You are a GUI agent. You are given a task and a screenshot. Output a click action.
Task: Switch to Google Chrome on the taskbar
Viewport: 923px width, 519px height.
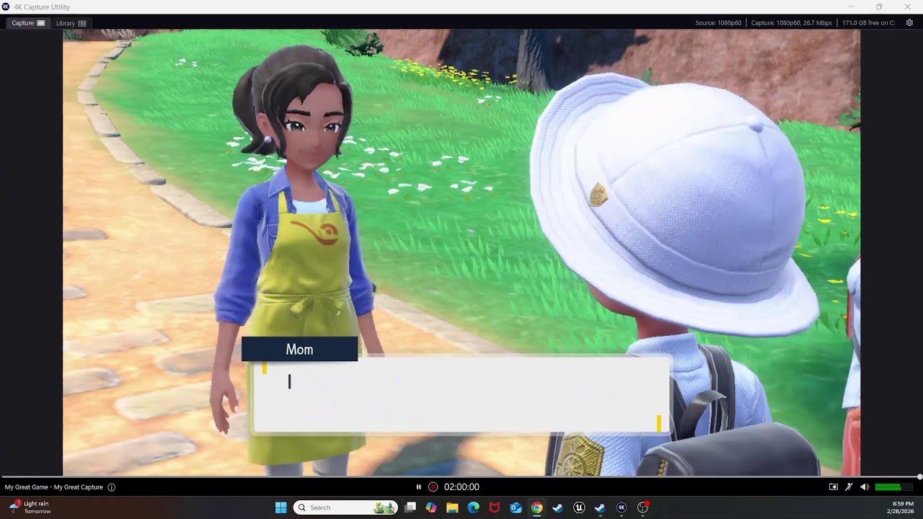tap(536, 507)
